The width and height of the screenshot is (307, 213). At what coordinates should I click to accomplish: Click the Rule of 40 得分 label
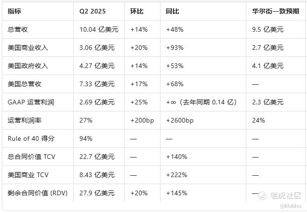[x=30, y=138]
